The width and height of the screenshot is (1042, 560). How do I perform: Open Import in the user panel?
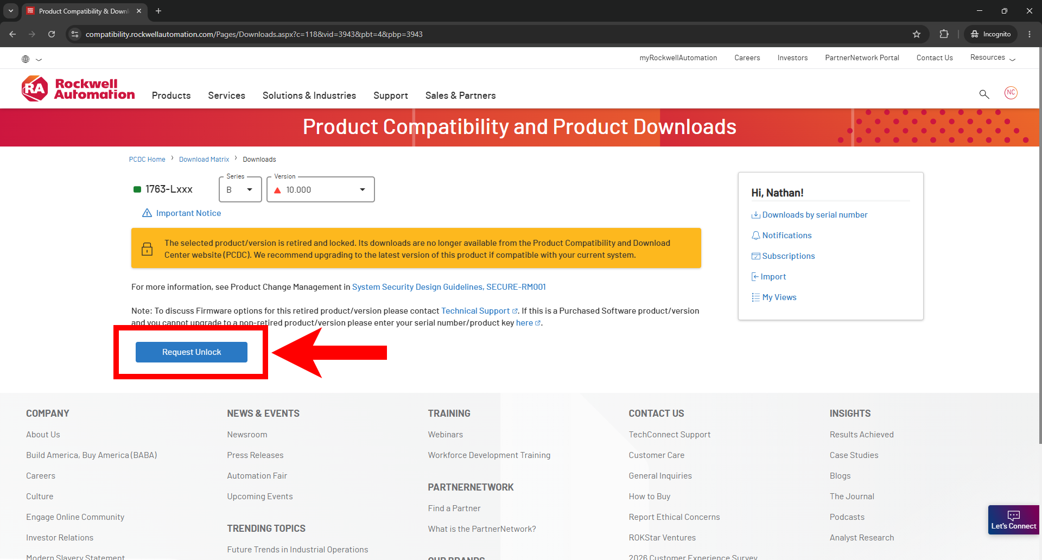(x=773, y=277)
